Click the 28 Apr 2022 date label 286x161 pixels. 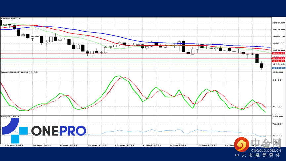(x=42, y=145)
